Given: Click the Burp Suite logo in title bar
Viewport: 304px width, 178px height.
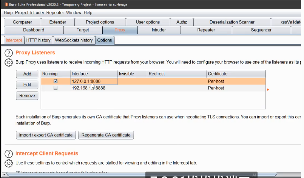Looking at the screenshot, I should pos(6,4).
